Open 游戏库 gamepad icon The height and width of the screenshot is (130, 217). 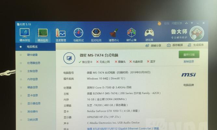pyautogui.click(x=149, y=33)
